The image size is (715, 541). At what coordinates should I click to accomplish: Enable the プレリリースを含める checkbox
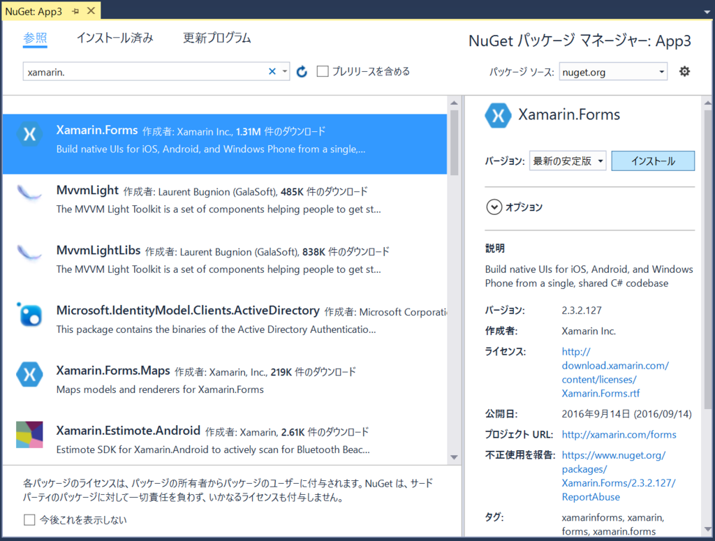[x=323, y=71]
